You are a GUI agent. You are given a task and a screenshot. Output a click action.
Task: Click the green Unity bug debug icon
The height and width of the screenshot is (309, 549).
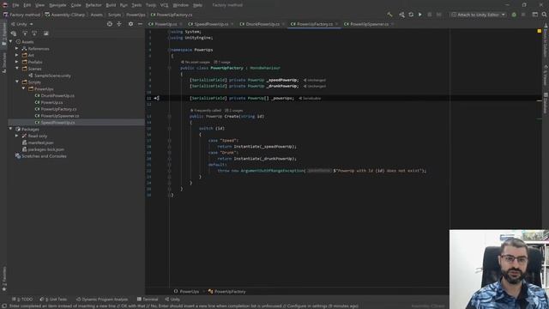pos(514,15)
